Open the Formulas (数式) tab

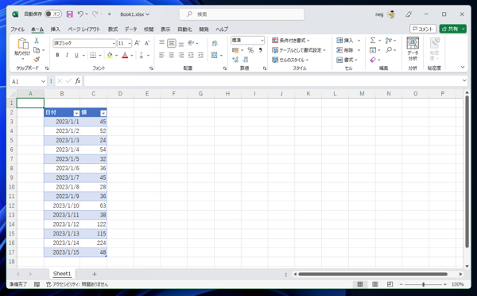pos(113,29)
